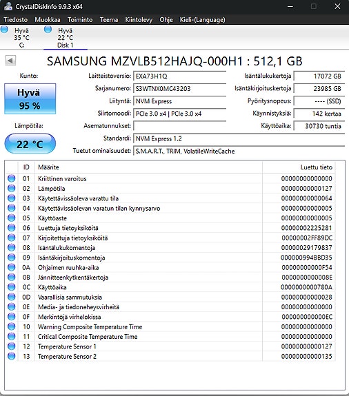Click status orb for row 04 kynnysarvo

(11, 208)
